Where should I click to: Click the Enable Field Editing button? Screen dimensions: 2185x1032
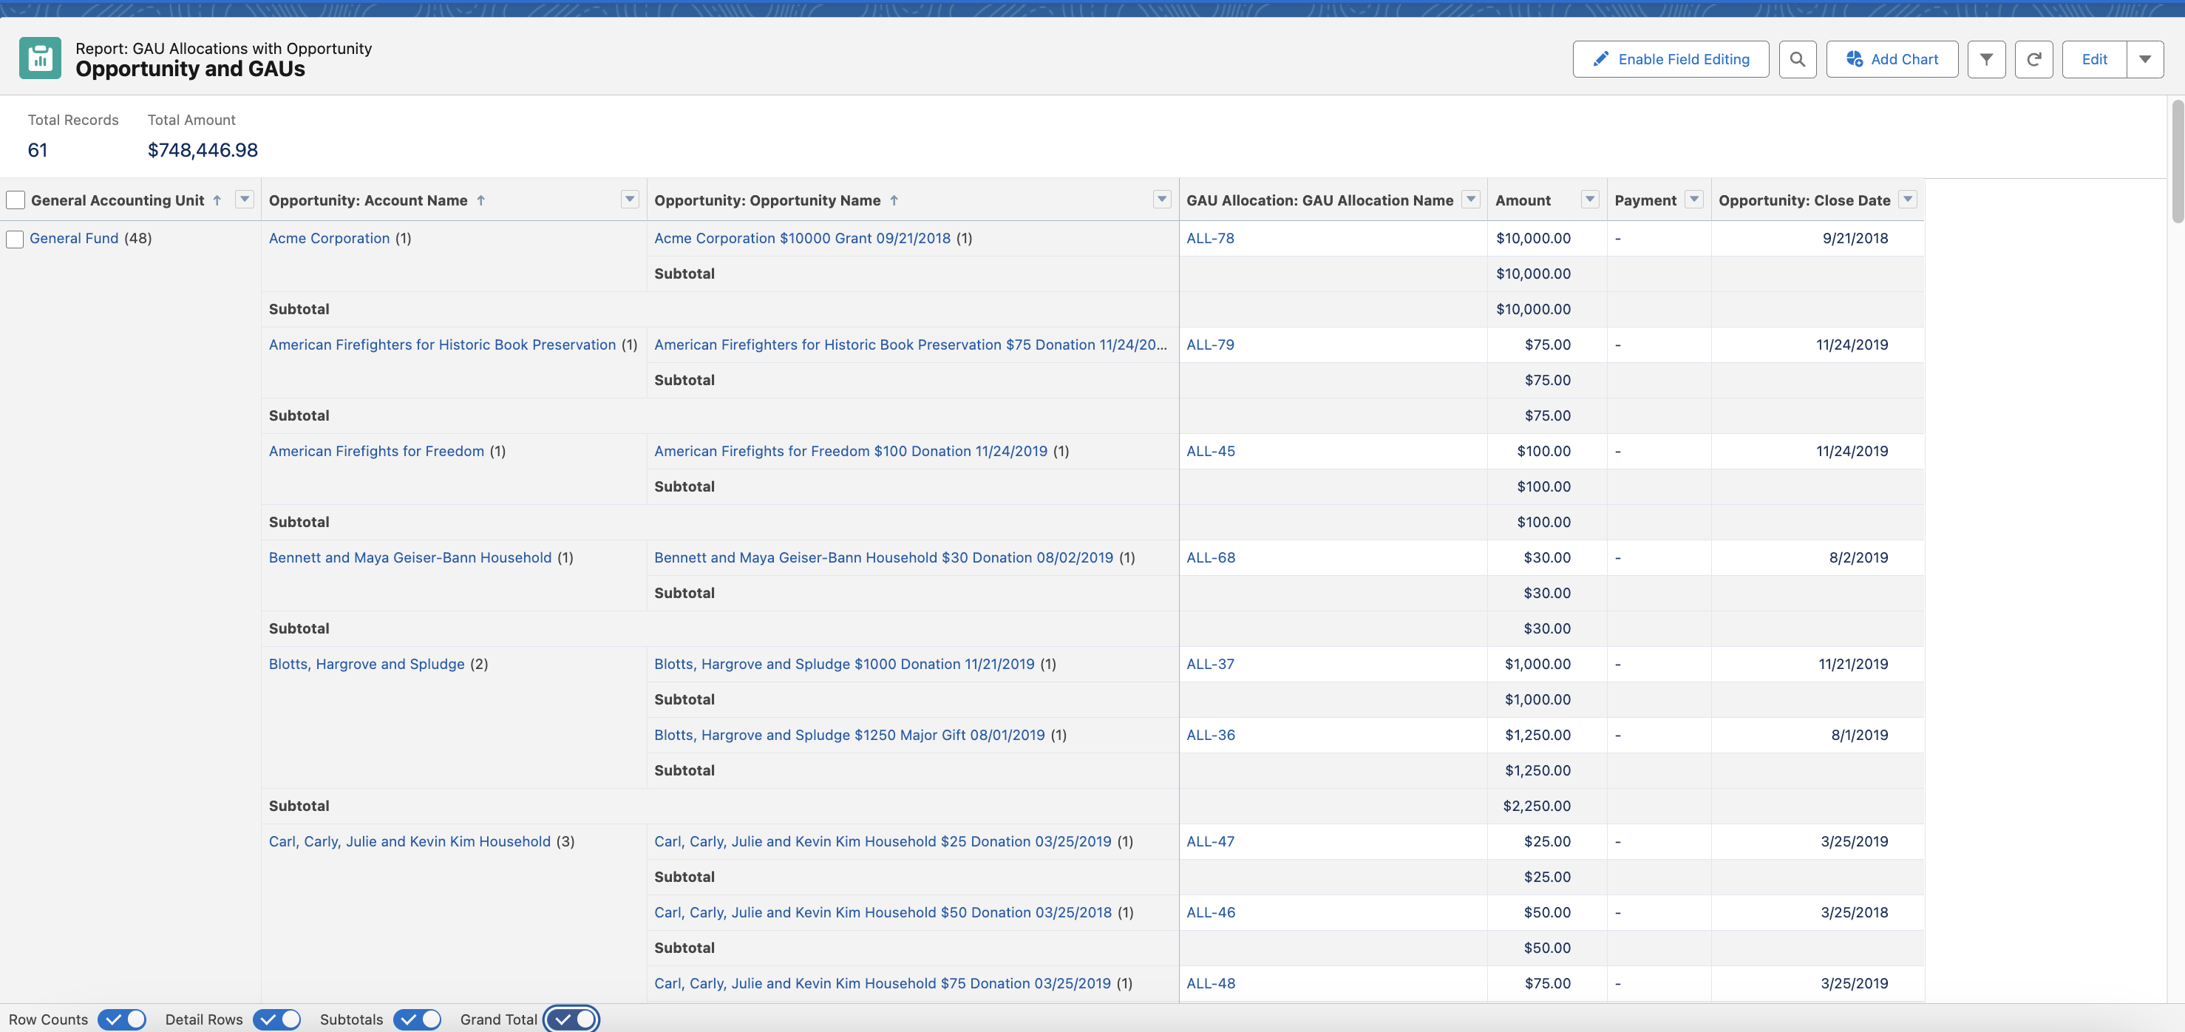click(x=1670, y=59)
